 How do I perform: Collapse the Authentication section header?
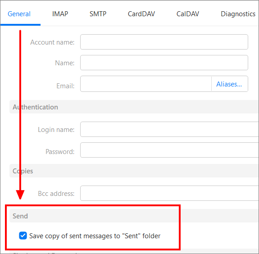(134, 107)
